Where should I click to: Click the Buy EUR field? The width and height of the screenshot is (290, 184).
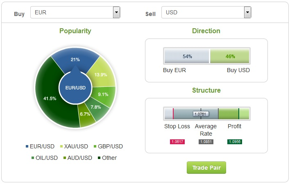[x=75, y=12]
